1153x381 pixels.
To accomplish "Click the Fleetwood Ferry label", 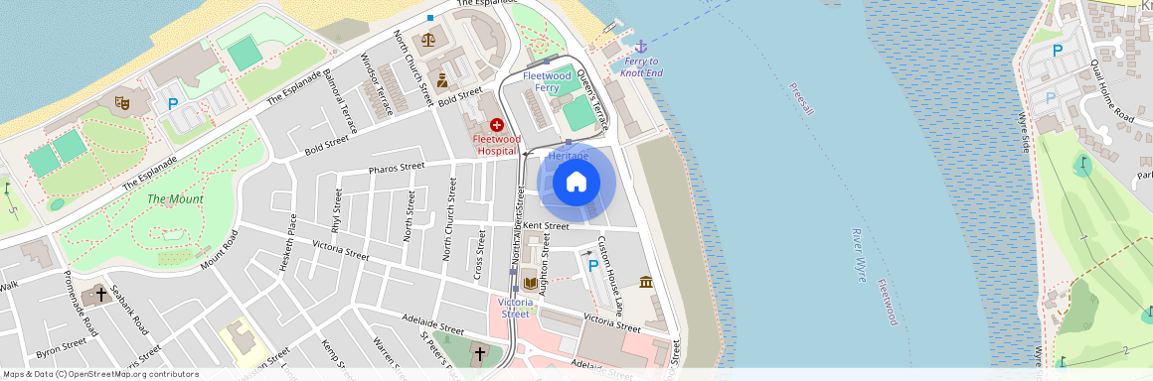I will pos(547,81).
